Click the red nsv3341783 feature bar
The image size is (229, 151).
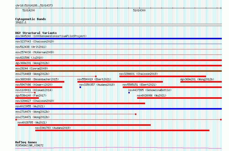pos(122,130)
